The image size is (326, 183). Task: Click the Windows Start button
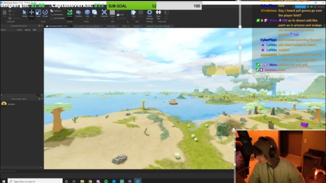point(3,181)
